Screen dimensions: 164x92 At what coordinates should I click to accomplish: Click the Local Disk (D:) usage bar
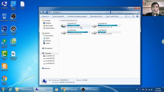(109, 25)
